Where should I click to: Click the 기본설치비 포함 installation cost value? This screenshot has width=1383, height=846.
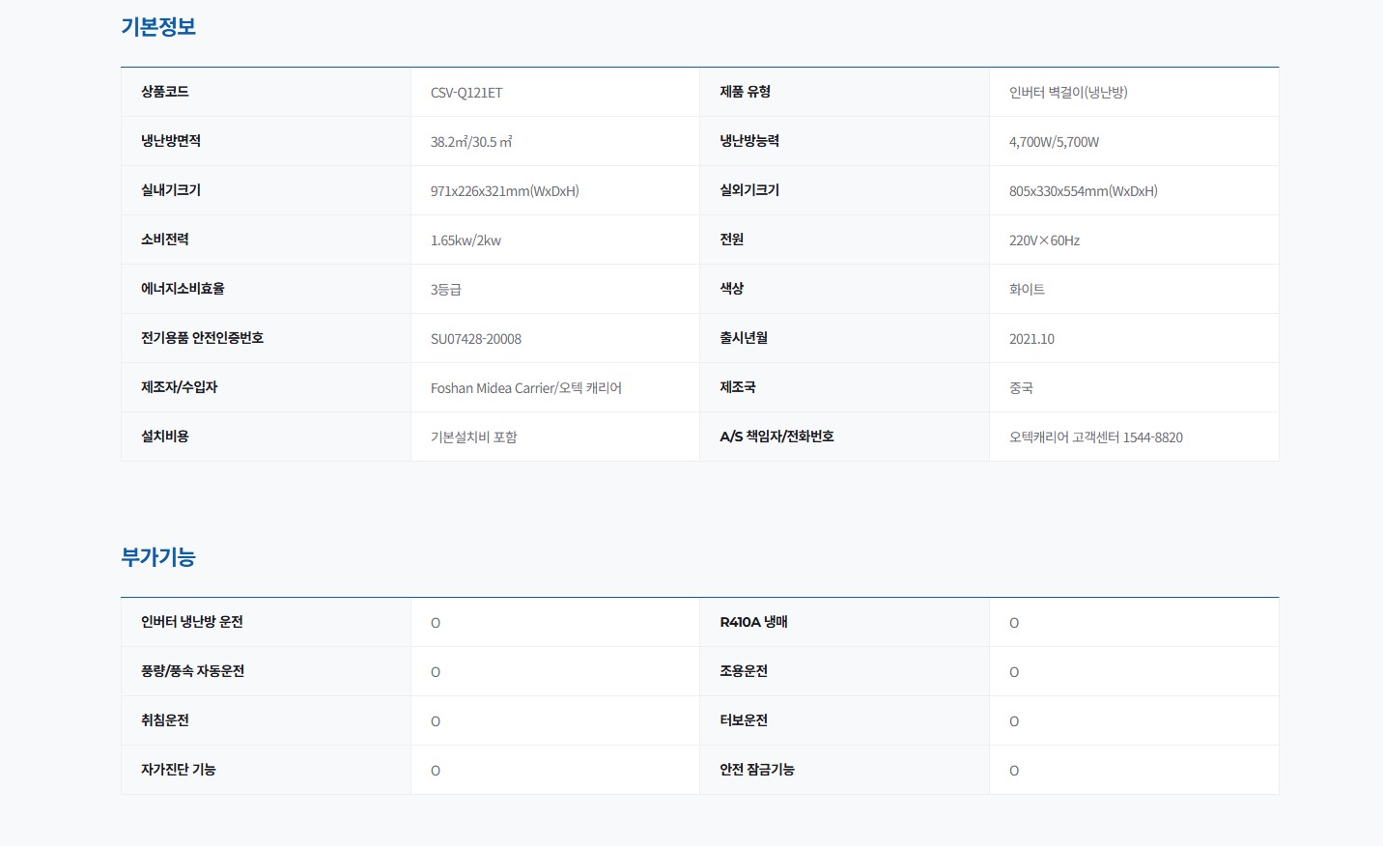(x=473, y=437)
